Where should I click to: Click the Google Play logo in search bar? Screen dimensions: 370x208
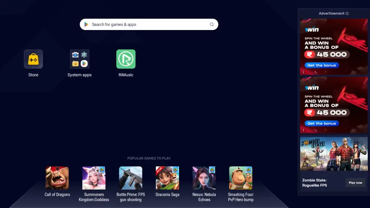pos(86,24)
